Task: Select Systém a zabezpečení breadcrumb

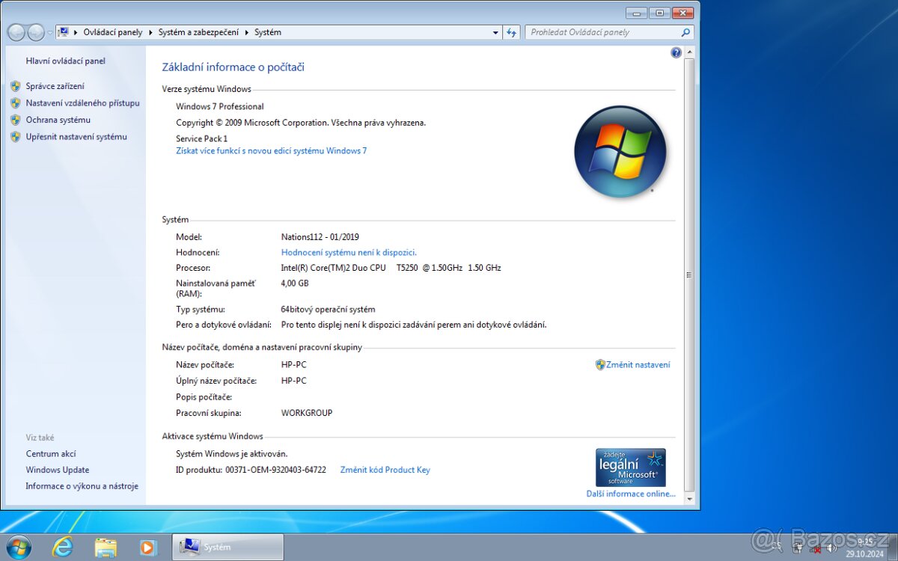Action: (199, 32)
